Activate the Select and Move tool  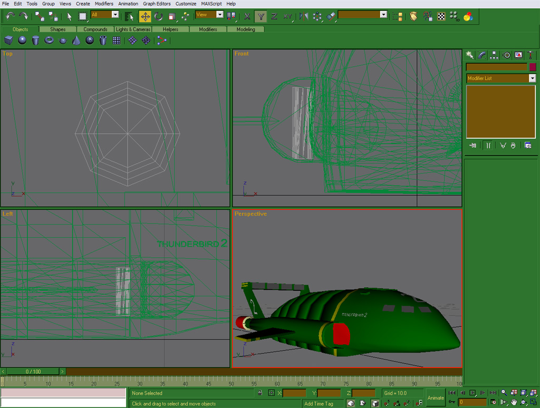(x=146, y=16)
